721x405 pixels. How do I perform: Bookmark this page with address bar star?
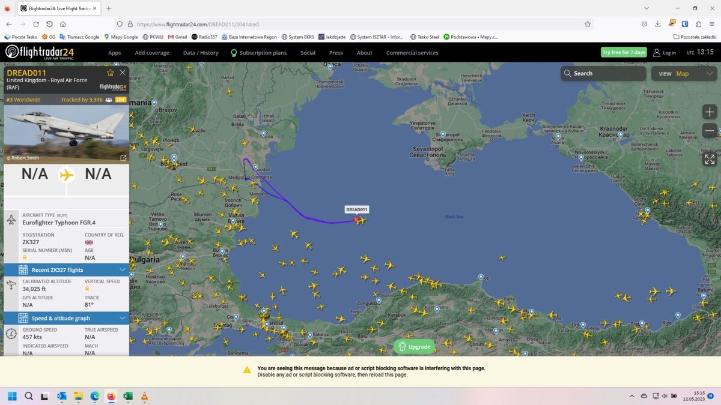588,24
